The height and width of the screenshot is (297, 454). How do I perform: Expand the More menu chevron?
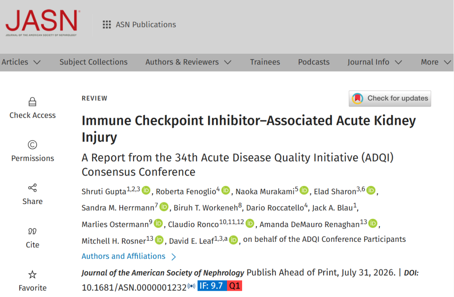click(447, 62)
